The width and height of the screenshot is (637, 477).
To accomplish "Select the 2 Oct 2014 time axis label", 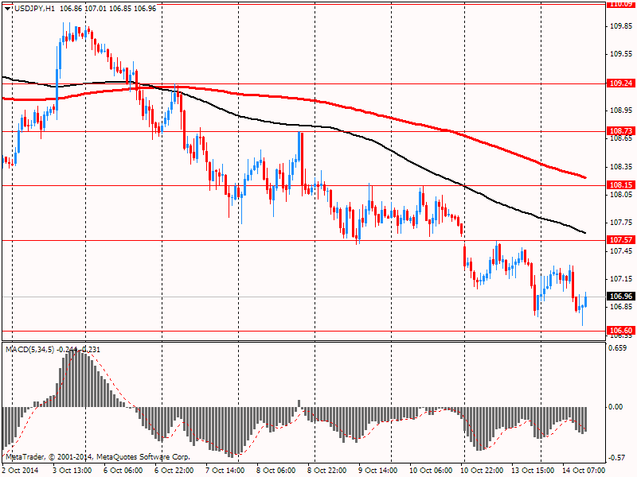I will point(21,471).
